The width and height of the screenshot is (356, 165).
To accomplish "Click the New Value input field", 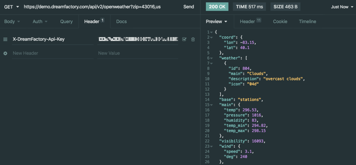I will coord(137,53).
